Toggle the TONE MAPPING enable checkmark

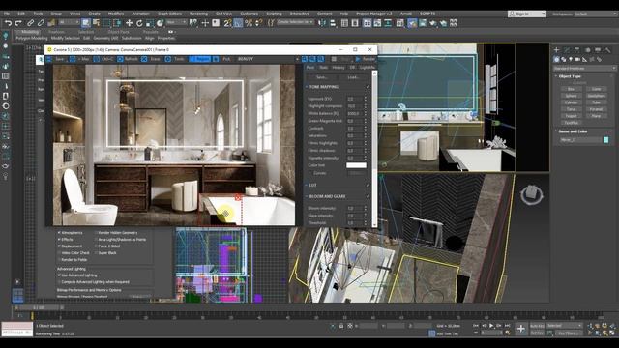(x=368, y=87)
